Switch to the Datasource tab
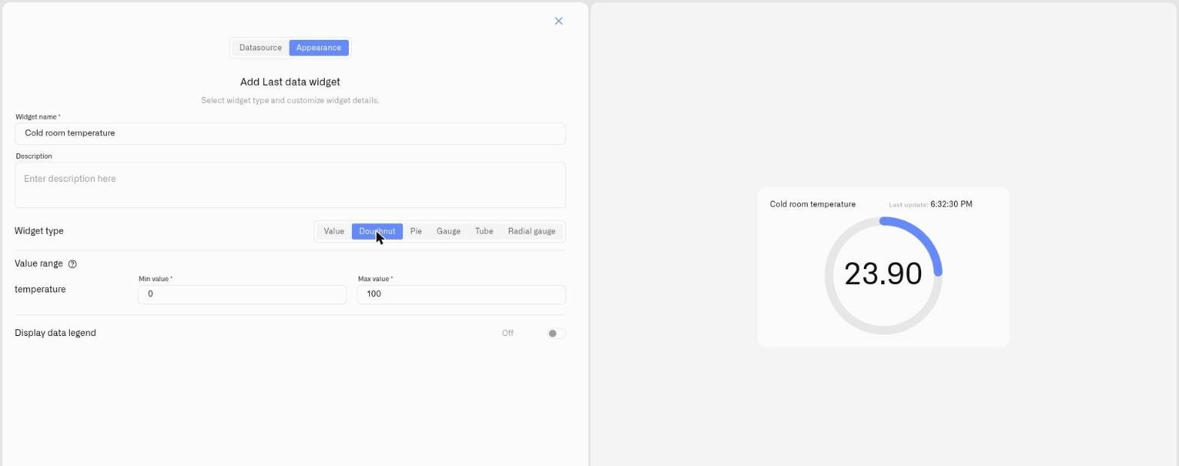The width and height of the screenshot is (1179, 466). [x=260, y=47]
